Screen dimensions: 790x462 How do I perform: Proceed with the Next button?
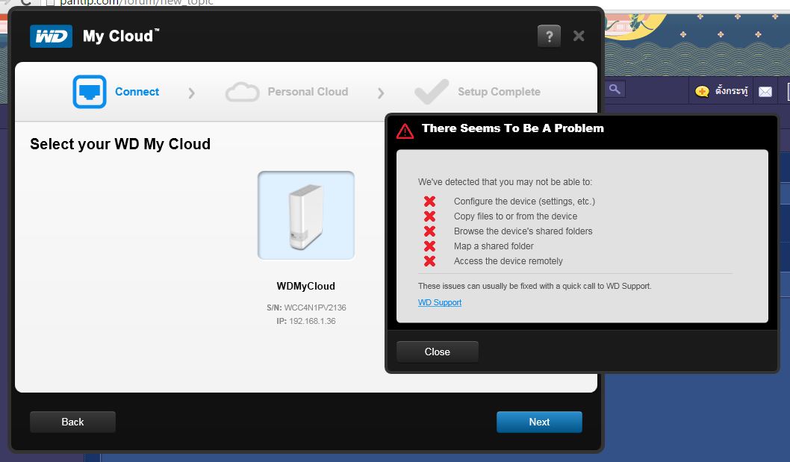[539, 422]
